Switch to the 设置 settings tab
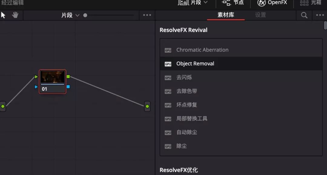Screen dimensions: 327x175 click(260, 15)
